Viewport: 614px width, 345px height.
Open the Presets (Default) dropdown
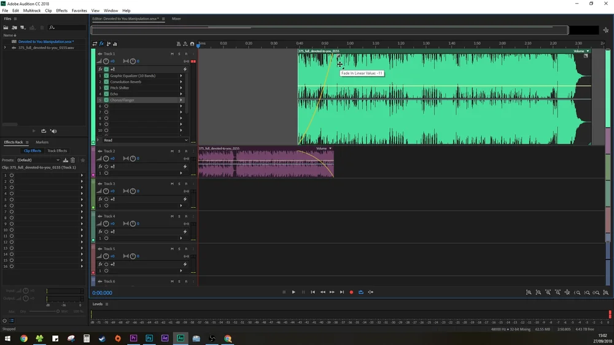tap(38, 160)
